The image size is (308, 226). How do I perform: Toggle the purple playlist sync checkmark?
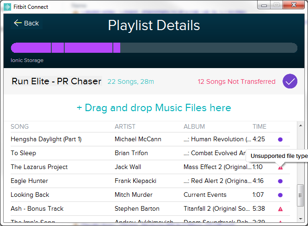[x=290, y=81]
